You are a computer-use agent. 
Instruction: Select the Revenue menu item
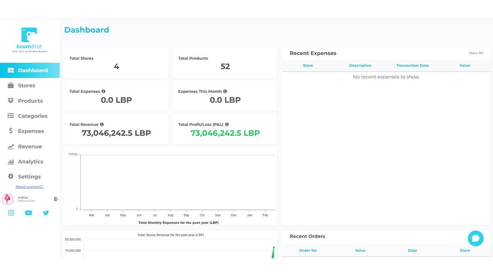pos(30,147)
